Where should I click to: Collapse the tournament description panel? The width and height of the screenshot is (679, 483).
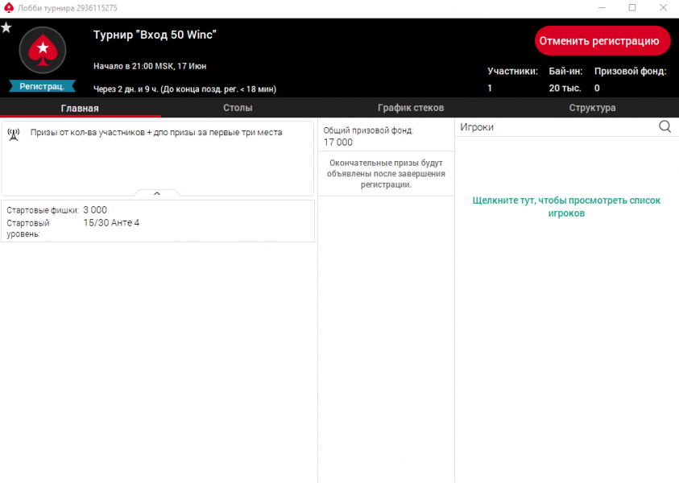pyautogui.click(x=157, y=193)
